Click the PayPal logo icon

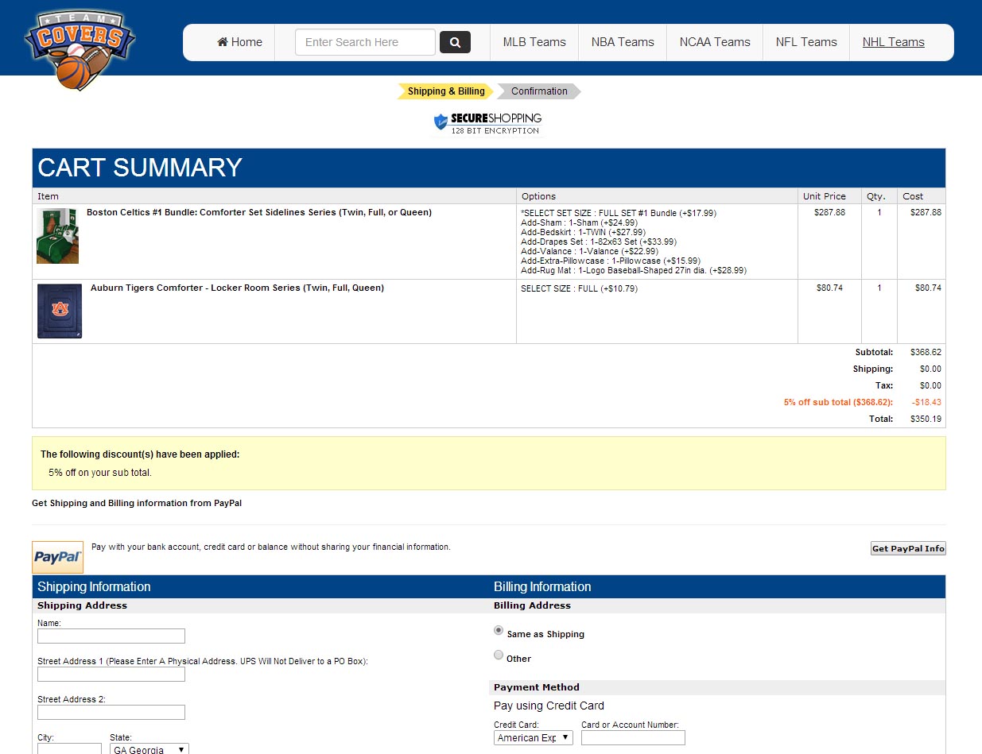[x=57, y=557]
